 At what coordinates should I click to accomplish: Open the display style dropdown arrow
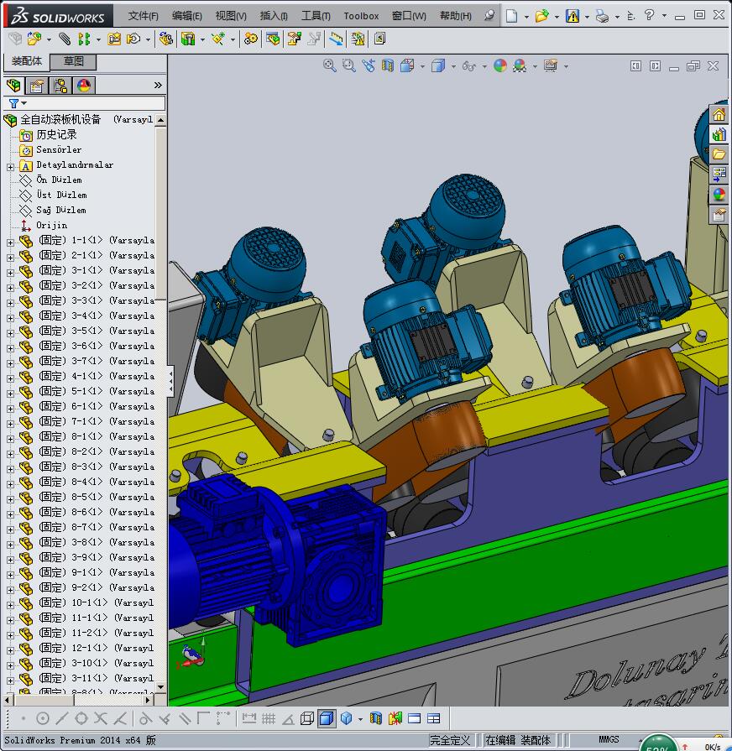coord(453,66)
